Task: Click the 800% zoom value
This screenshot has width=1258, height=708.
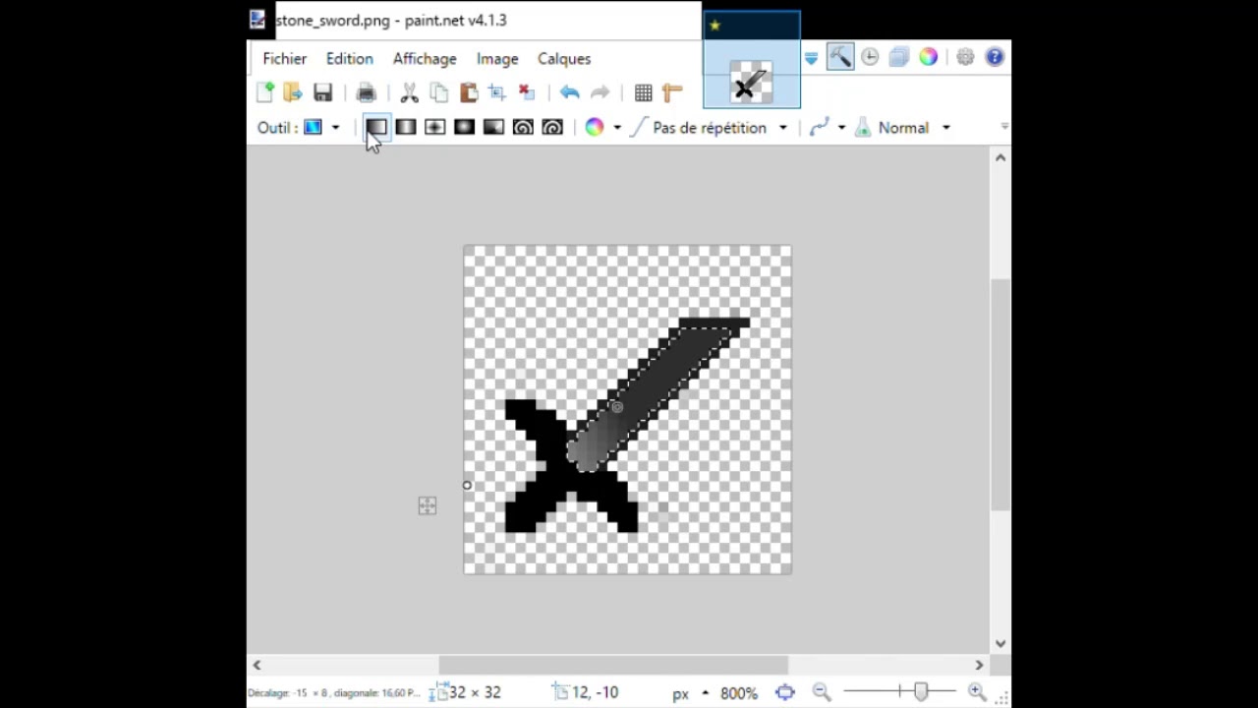Action: 739,693
